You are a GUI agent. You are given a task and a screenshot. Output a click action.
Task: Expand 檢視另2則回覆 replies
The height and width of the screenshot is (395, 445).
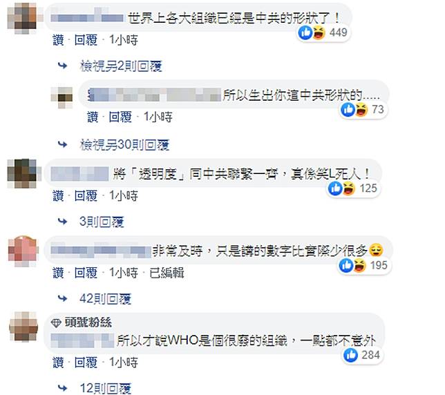(x=121, y=66)
